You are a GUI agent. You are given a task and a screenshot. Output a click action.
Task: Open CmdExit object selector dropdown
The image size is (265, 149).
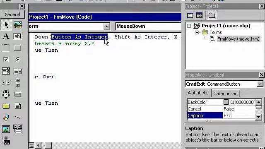click(260, 84)
